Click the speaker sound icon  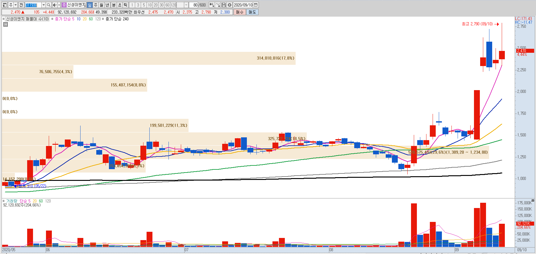coord(55,5)
